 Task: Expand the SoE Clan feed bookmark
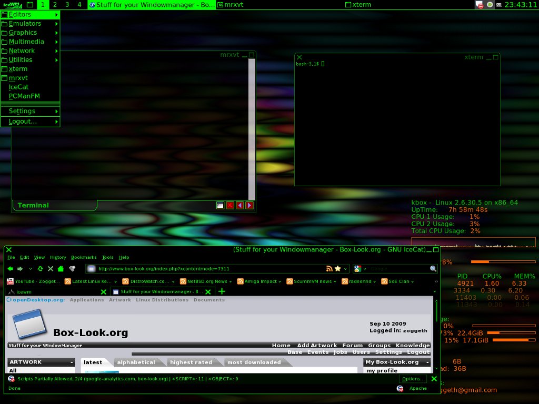tap(413, 282)
